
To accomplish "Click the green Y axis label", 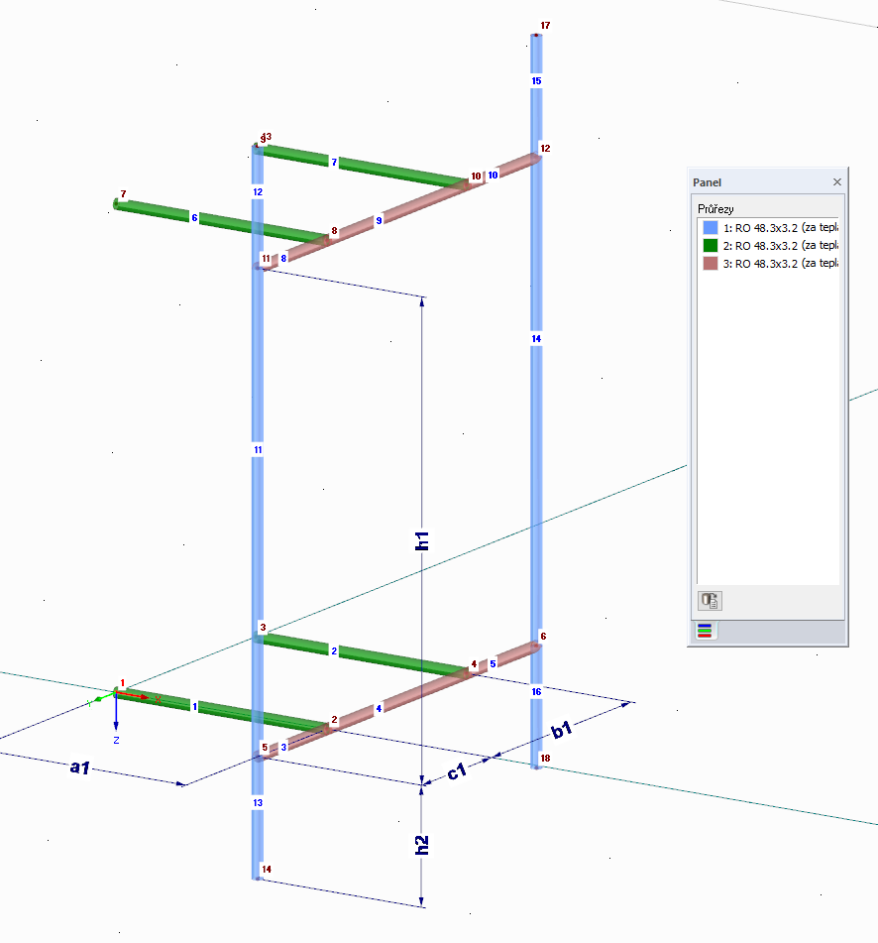I will pyautogui.click(x=89, y=702).
